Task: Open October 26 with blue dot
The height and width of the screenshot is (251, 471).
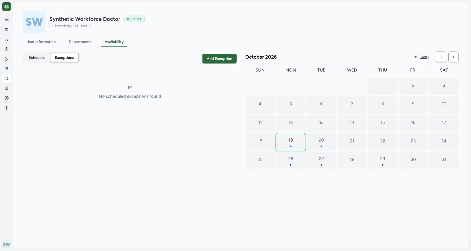Action: click(x=291, y=161)
